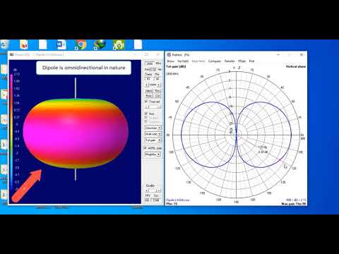
Task: Click the 2600 MHz text in Pattern window
Action: pyautogui.click(x=172, y=74)
